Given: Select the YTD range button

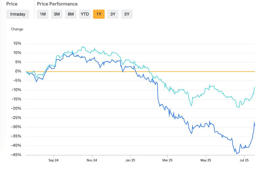Looking at the screenshot, I should coord(85,14).
